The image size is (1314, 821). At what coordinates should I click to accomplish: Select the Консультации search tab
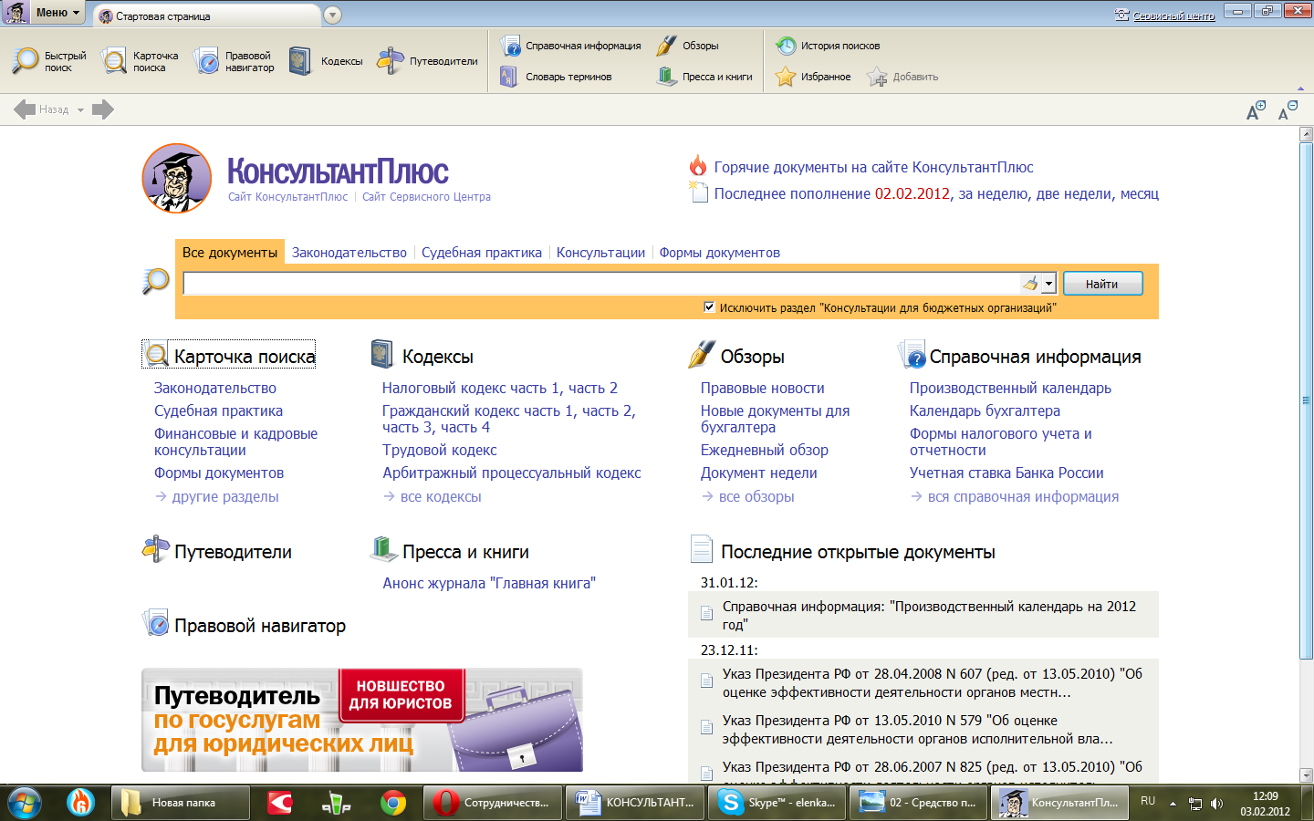tap(600, 253)
